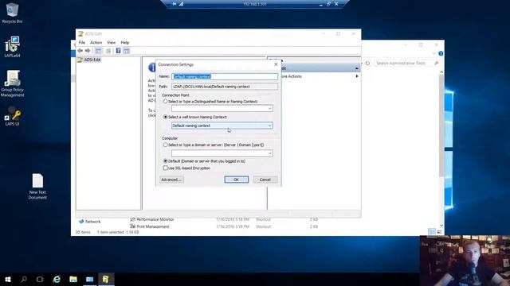Launch Internet Explorer from the taskbar
This screenshot has width=510, height=286.
click(x=57, y=279)
